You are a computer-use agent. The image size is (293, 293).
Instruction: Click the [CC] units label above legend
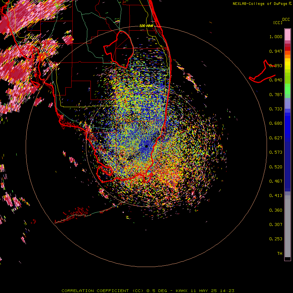[278, 22]
